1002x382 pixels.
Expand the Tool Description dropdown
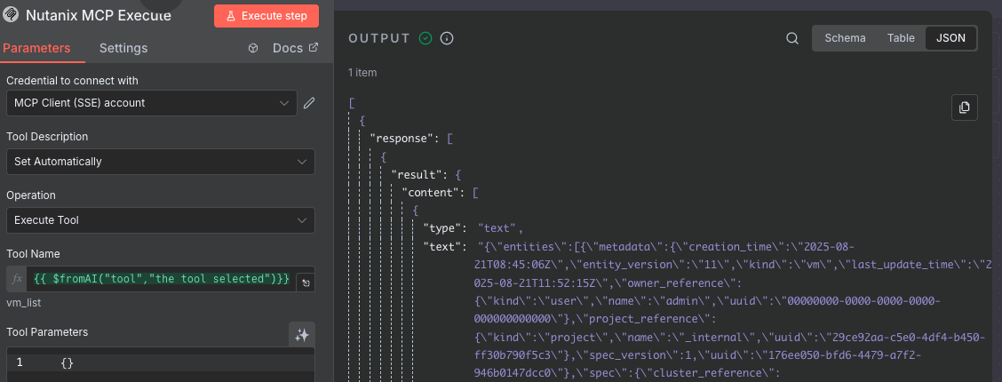[x=160, y=162]
